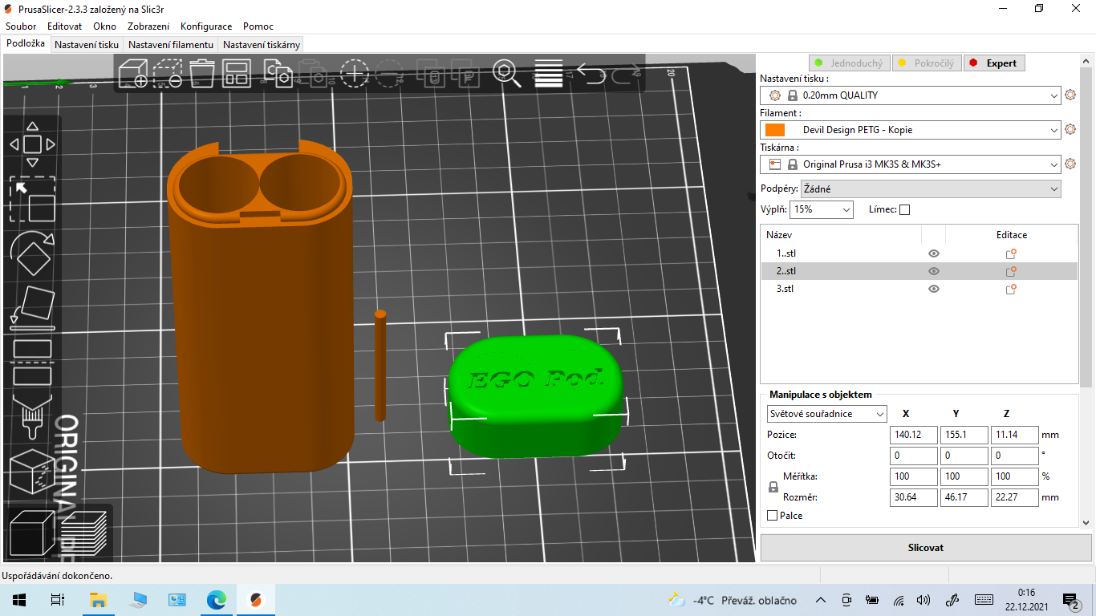Open the 0.20mm QUALITY print settings dropdown
The image size is (1096, 616).
point(911,95)
